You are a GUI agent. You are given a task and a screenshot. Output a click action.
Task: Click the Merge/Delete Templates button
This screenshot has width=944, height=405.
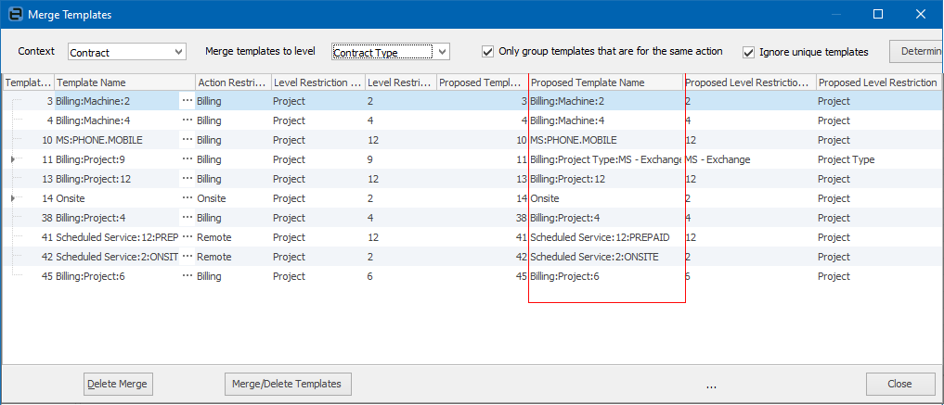coord(288,384)
